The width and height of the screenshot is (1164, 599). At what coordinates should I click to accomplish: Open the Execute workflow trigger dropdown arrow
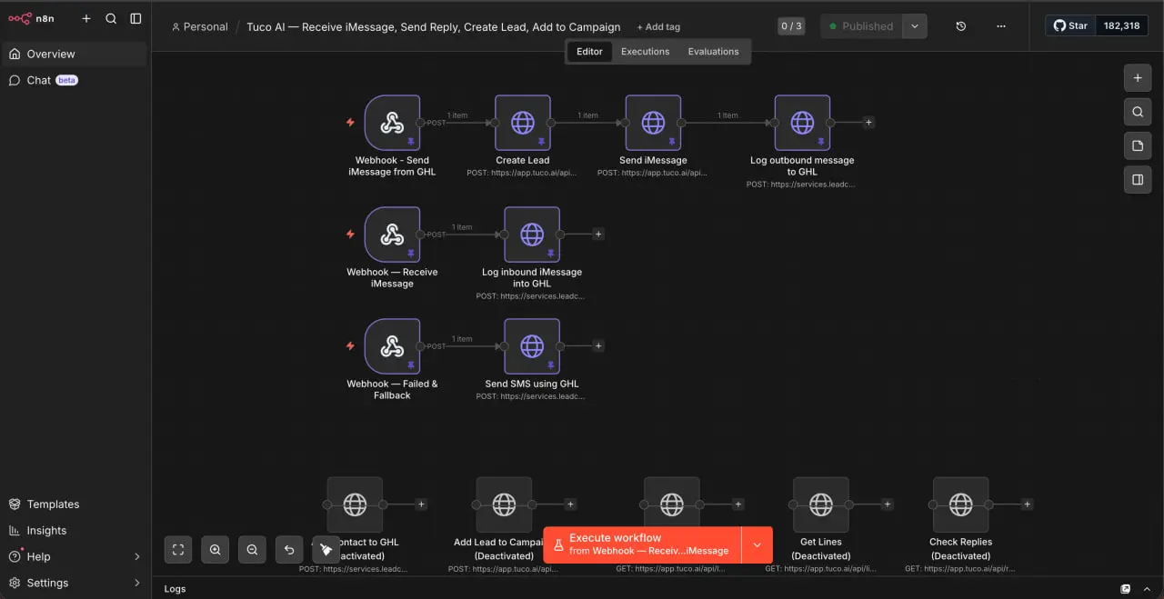[757, 544]
